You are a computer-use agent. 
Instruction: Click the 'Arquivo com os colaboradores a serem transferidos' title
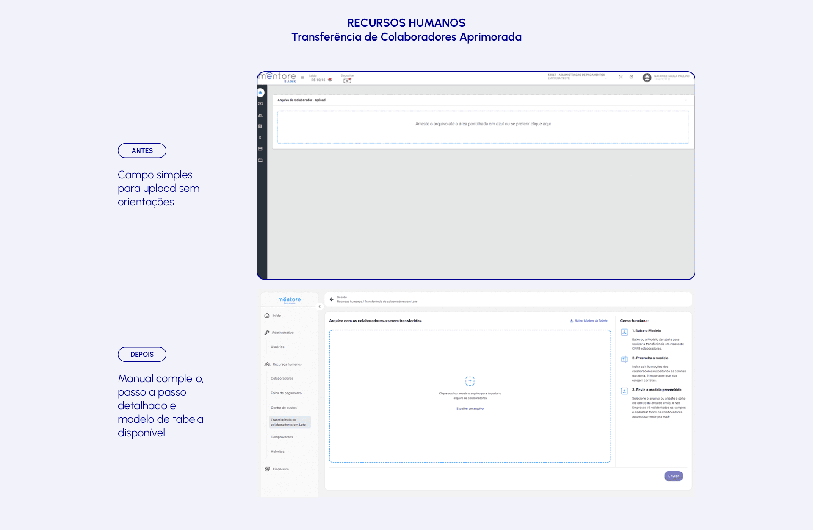[375, 321]
